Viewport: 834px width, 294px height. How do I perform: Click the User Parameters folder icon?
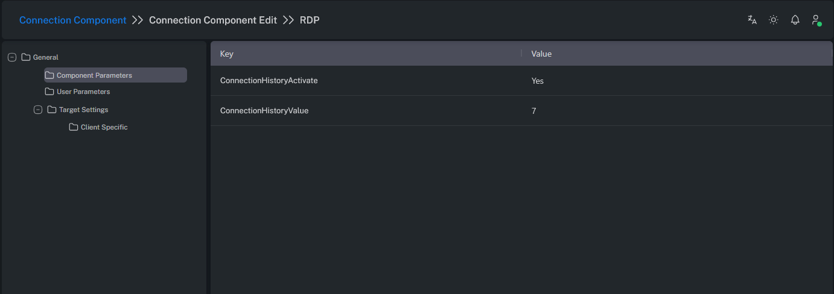point(49,92)
